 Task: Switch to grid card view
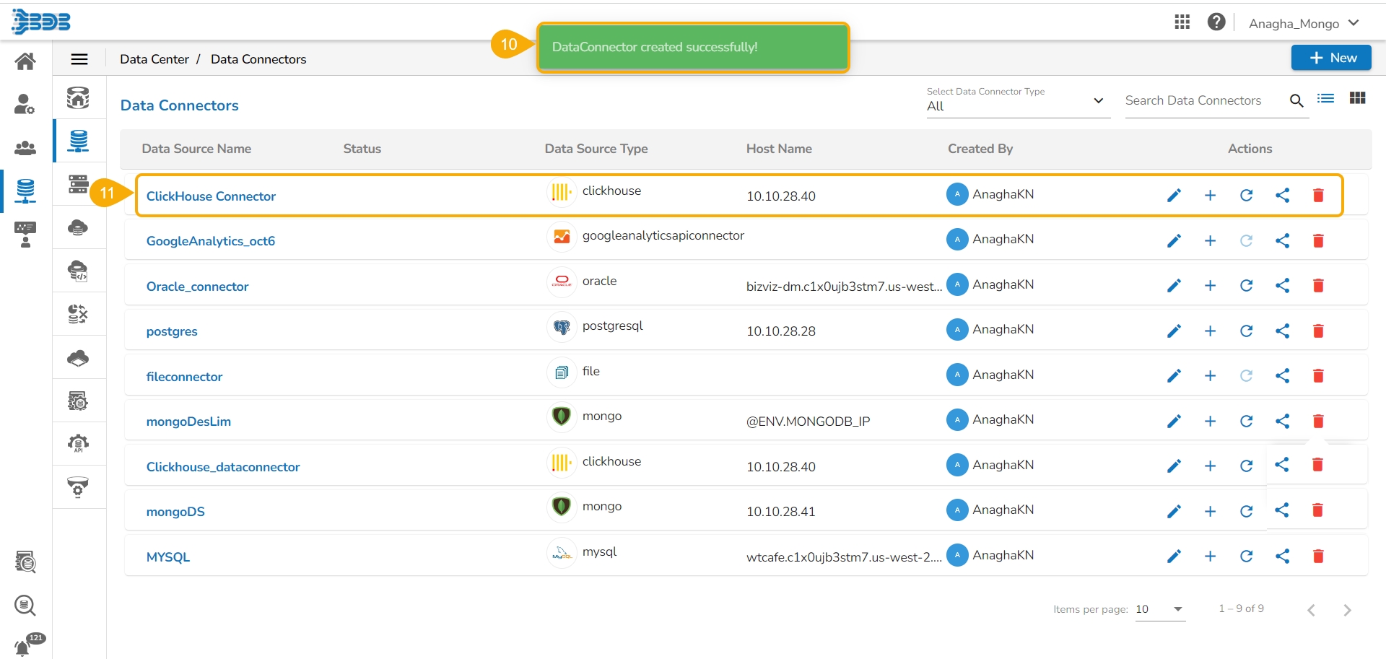click(x=1357, y=99)
